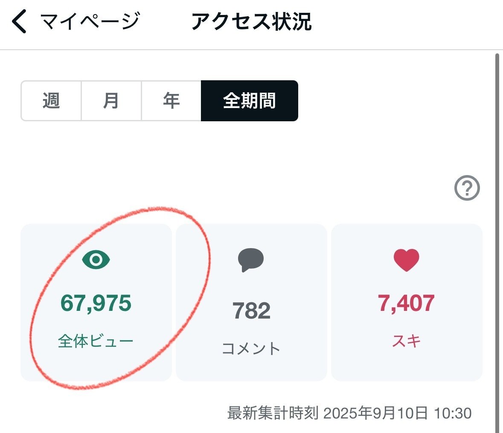503x433 pixels.
Task: Tap the 782 comments count
Action: (x=251, y=311)
